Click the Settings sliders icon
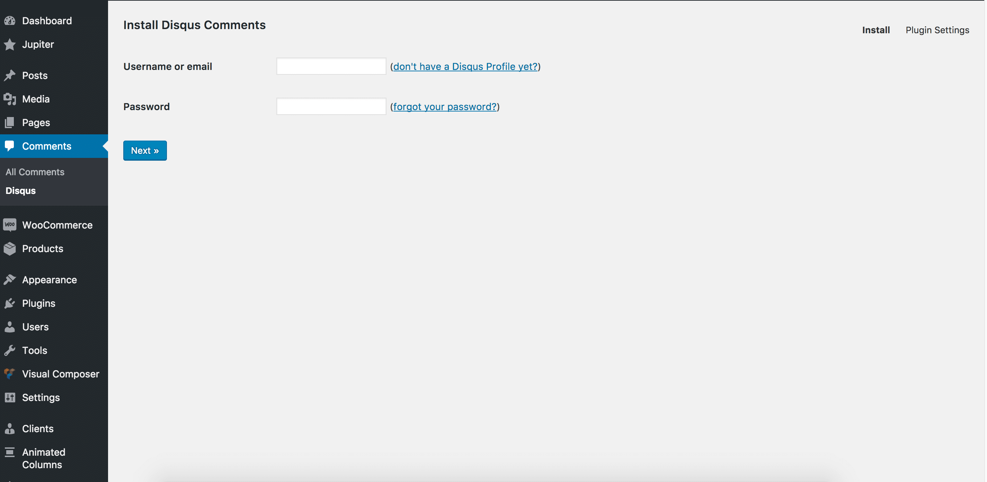The height and width of the screenshot is (482, 987). pyautogui.click(x=10, y=397)
